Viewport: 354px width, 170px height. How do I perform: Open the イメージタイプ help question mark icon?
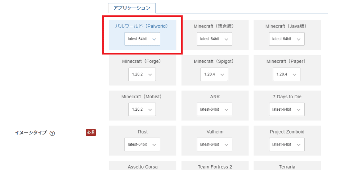tap(52, 133)
